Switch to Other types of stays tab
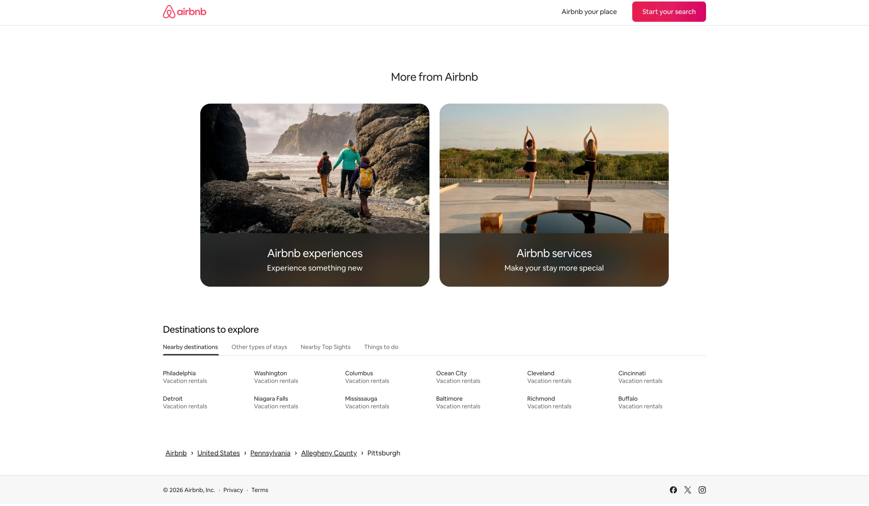Image resolution: width=869 pixels, height=506 pixels. pyautogui.click(x=259, y=347)
